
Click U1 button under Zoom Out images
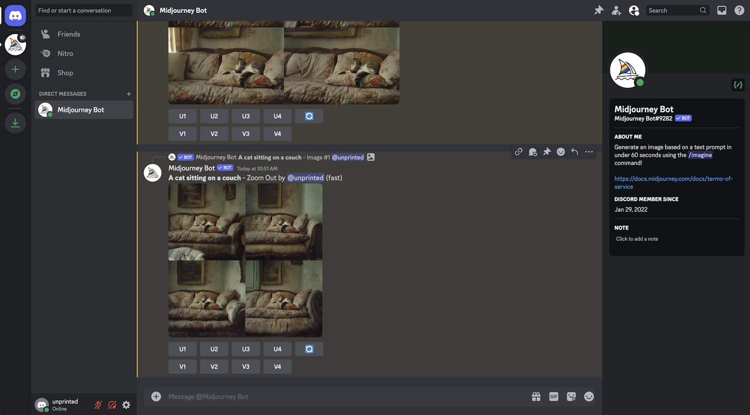182,349
